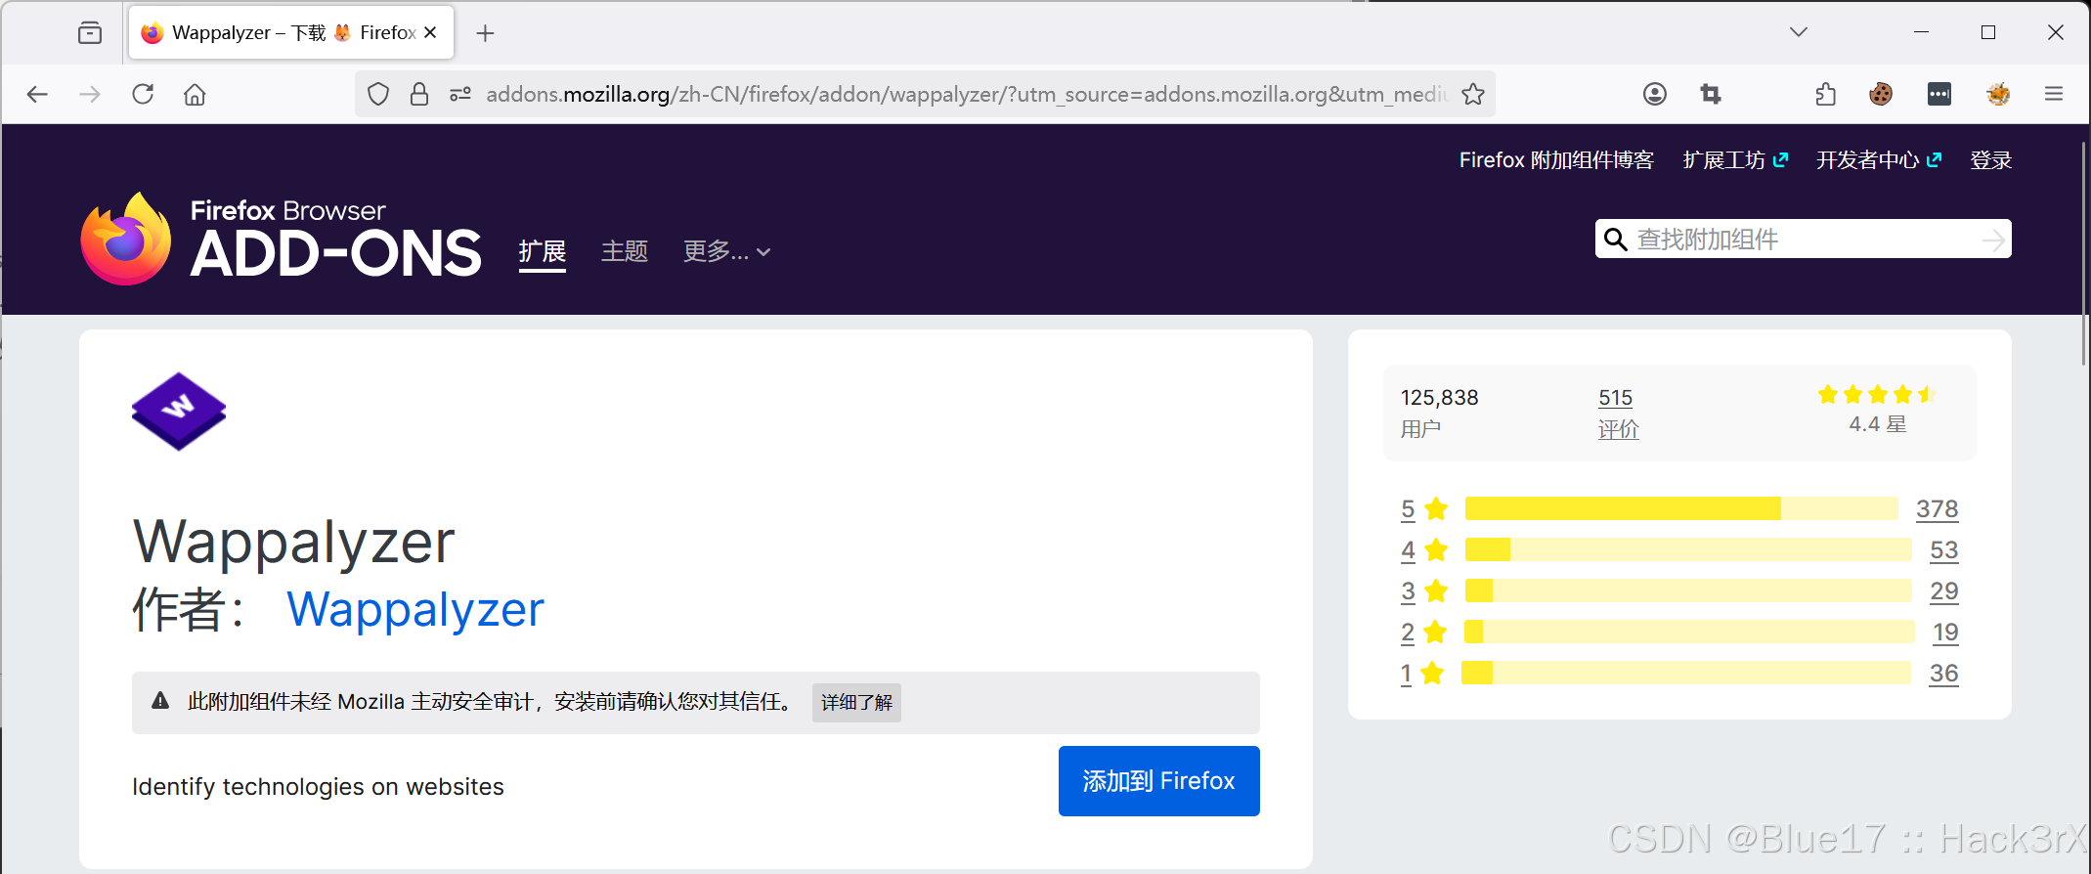2091x874 pixels.
Task: Open the extensions puzzle piece icon
Action: [x=1825, y=94]
